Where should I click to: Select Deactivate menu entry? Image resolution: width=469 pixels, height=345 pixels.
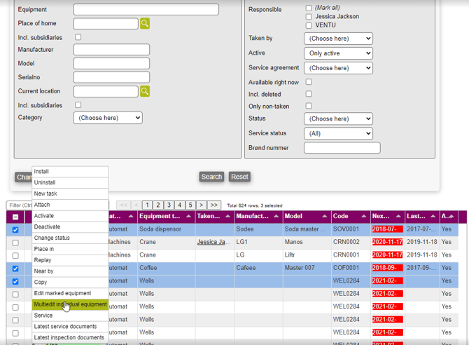click(x=70, y=227)
